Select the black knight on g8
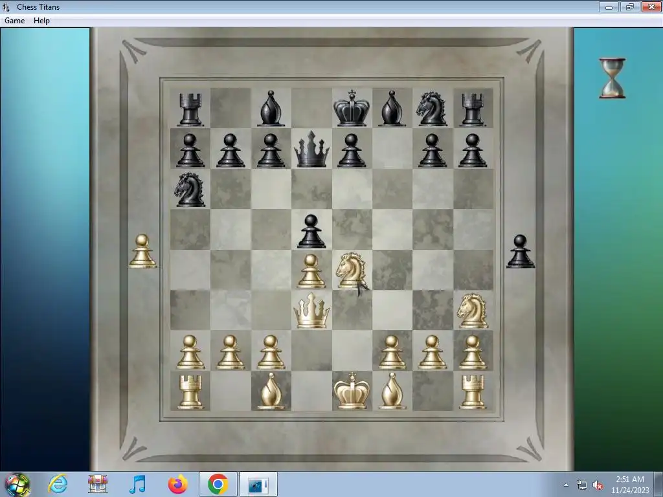This screenshot has width=663, height=497. tap(432, 109)
